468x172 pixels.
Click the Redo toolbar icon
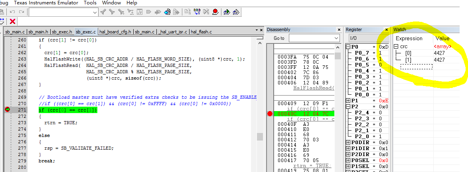pos(21,12)
